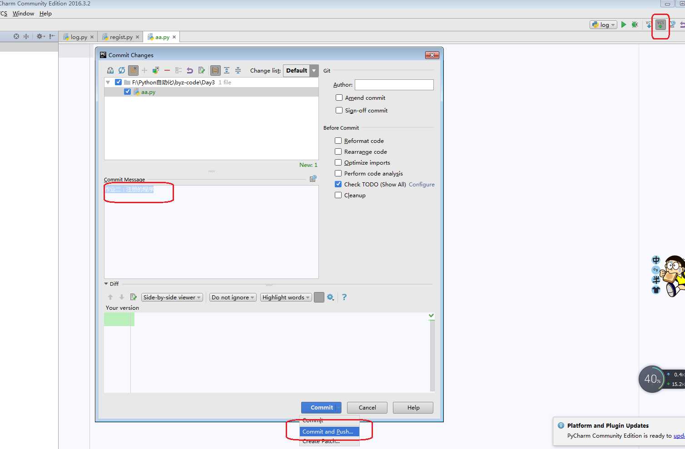The image size is (685, 449).
Task: Collapse the Diff section
Action: (x=106, y=284)
